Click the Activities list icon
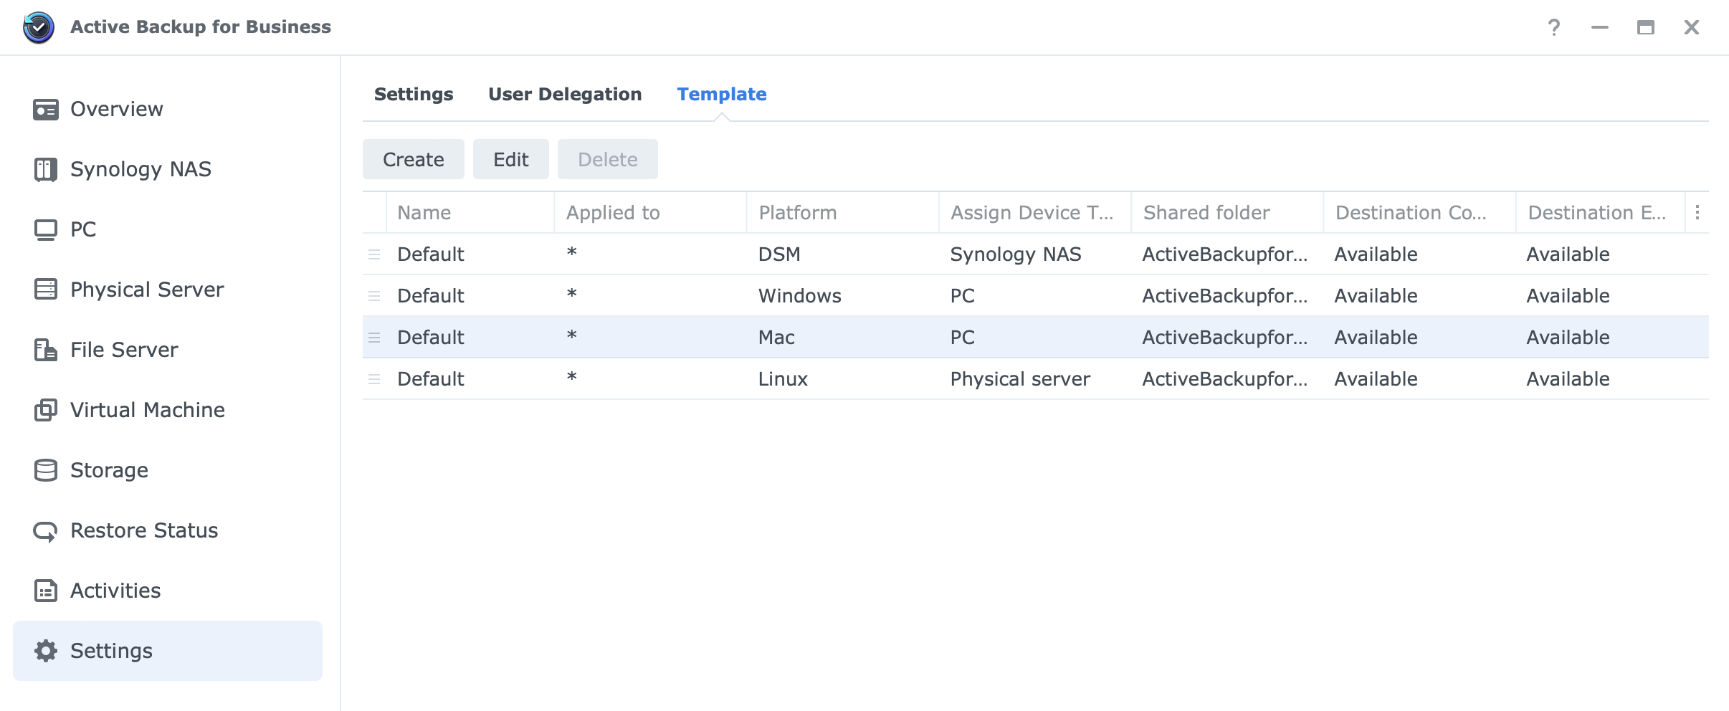The height and width of the screenshot is (711, 1729). pyautogui.click(x=46, y=591)
